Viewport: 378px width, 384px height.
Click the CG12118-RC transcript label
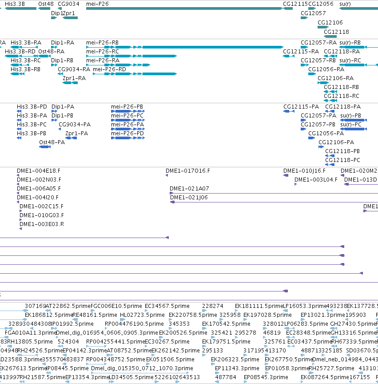pyautogui.click(x=341, y=96)
